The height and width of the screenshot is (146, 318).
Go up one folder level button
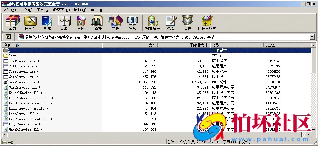pos(8,37)
